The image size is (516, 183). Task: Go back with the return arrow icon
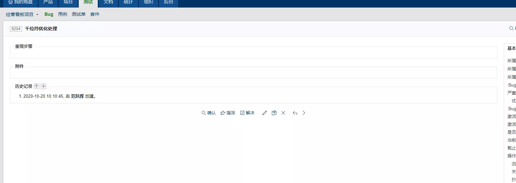295,113
